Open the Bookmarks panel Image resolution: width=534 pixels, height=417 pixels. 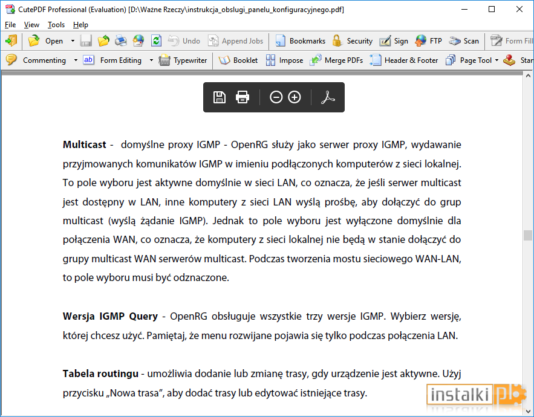tap(300, 41)
